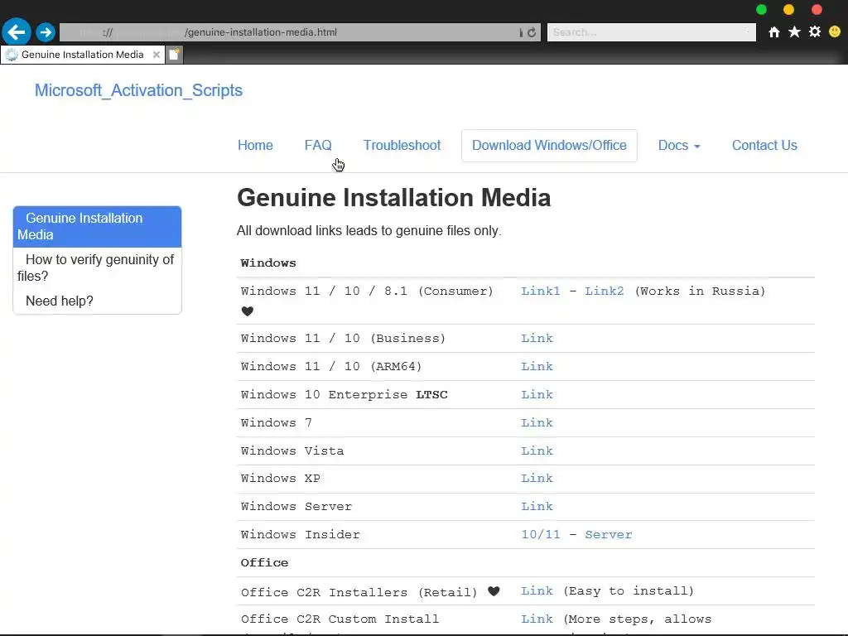848x636 pixels.
Task: Open the FAQ nav item
Action: click(x=318, y=146)
